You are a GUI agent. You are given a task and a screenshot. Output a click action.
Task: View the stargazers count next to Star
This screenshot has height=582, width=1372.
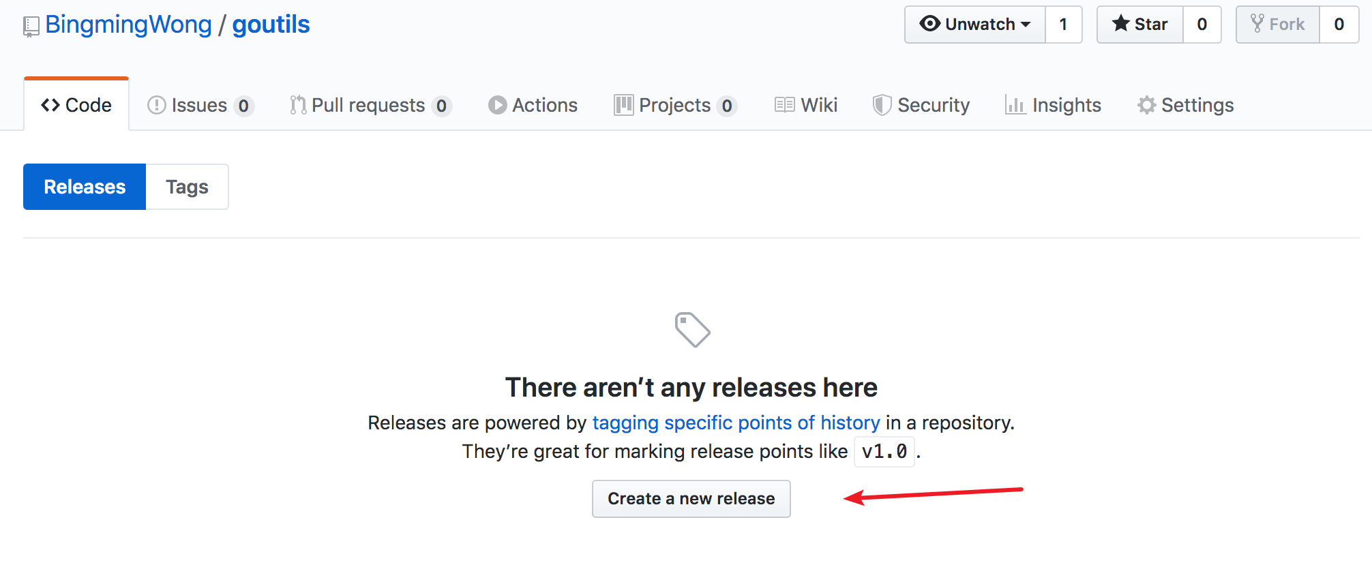[1202, 25]
